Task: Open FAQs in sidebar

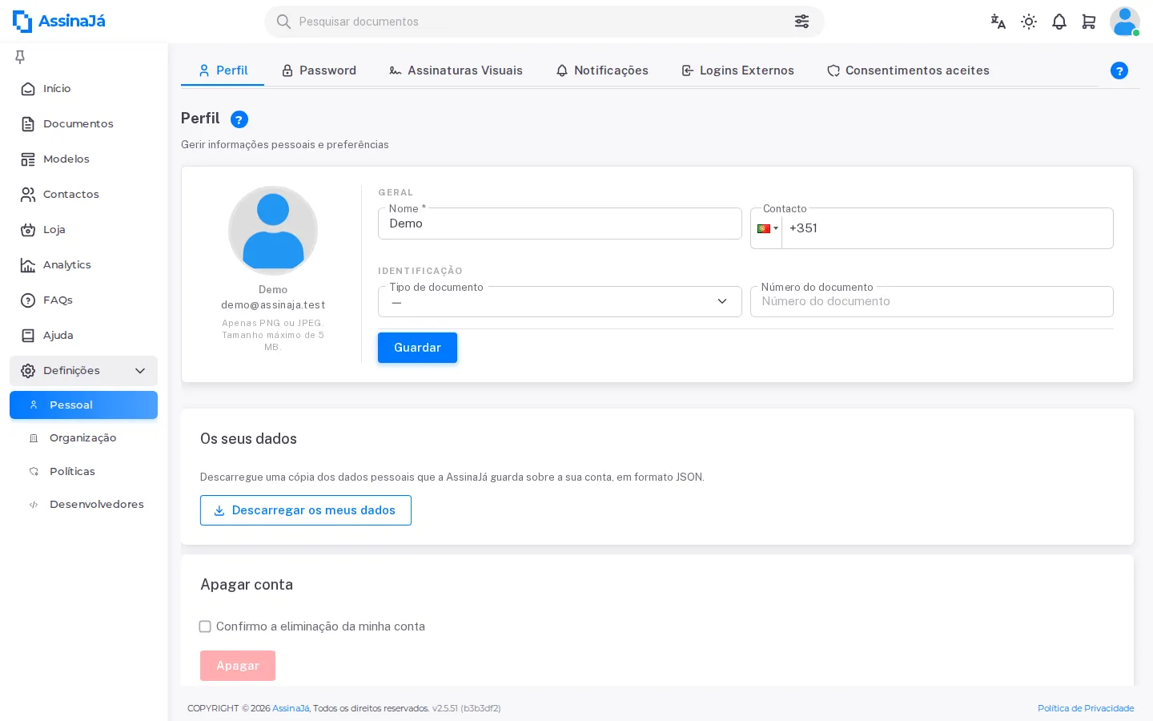Action: pos(83,300)
